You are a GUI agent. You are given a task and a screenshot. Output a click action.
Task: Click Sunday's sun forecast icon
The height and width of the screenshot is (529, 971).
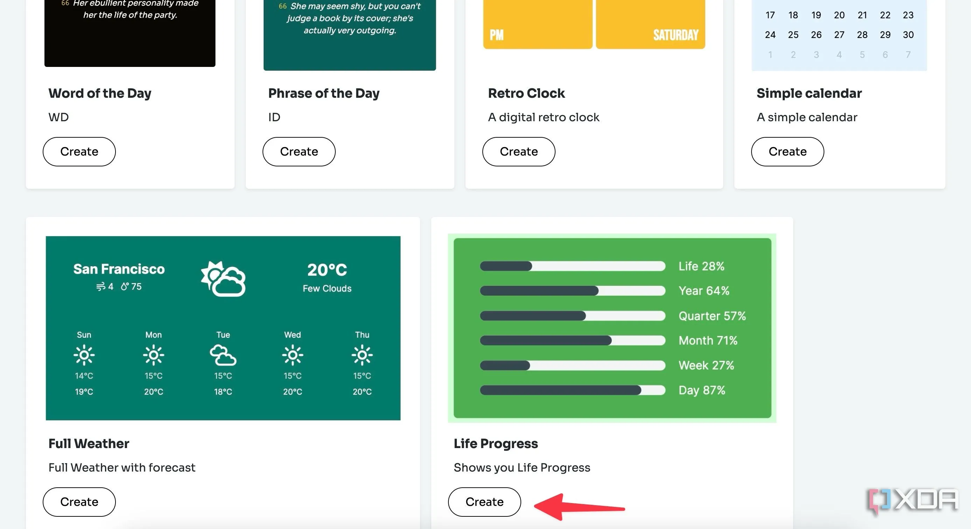tap(84, 355)
